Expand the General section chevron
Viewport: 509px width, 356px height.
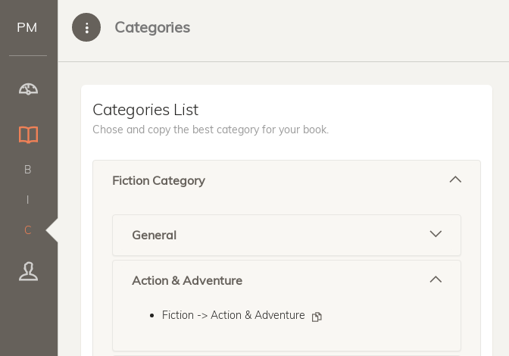[x=436, y=234]
